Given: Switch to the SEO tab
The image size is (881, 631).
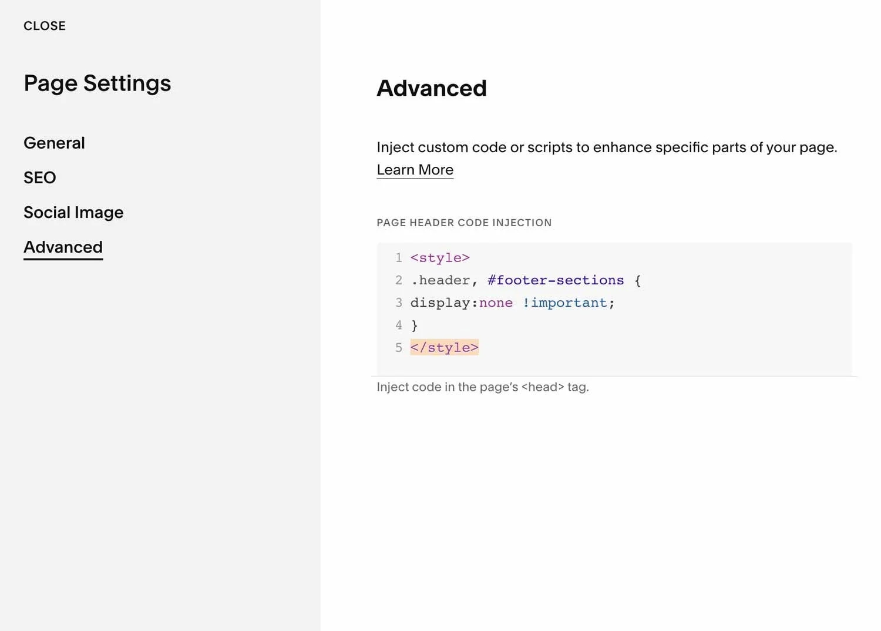Looking at the screenshot, I should (40, 177).
